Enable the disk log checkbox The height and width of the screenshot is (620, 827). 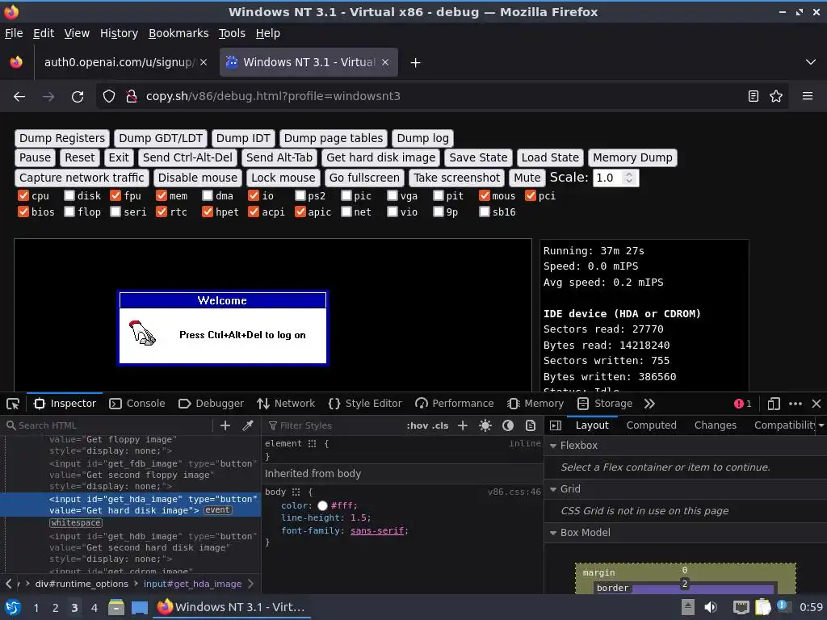(69, 196)
